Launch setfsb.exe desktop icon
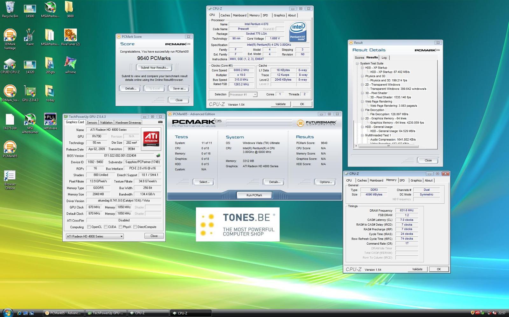The image size is (509, 317). click(50, 122)
